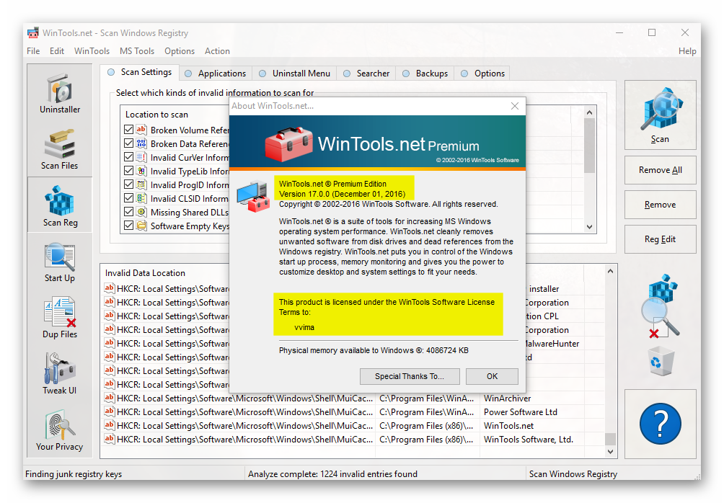This screenshot has width=724, height=503.
Task: Toggle Invalid TypeLib Information checkbox
Action: tap(129, 171)
